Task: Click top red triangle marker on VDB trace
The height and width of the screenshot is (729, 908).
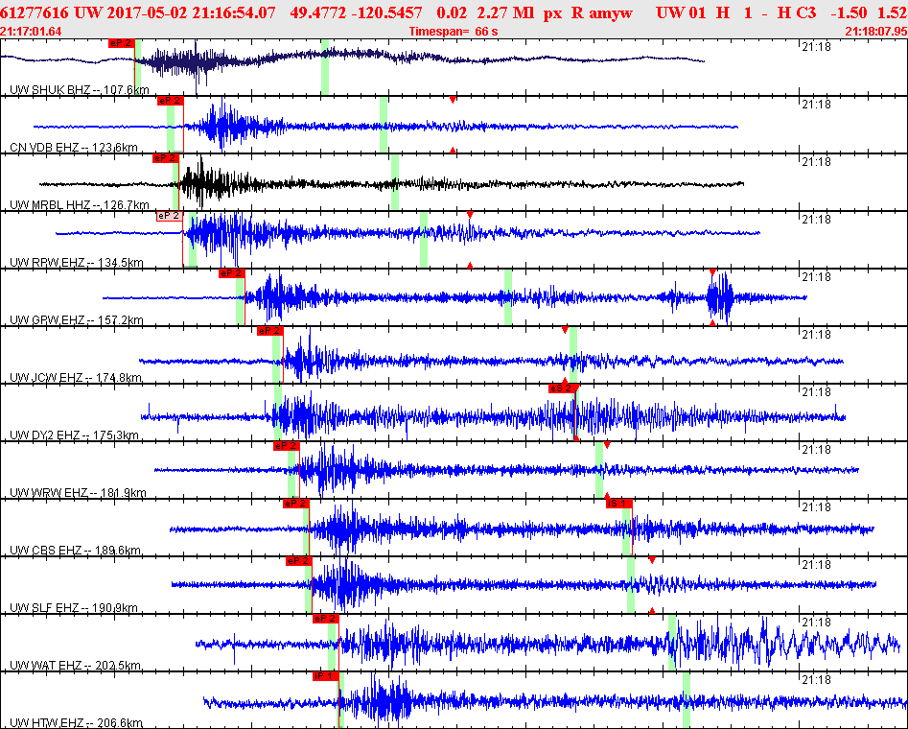Action: tap(453, 101)
